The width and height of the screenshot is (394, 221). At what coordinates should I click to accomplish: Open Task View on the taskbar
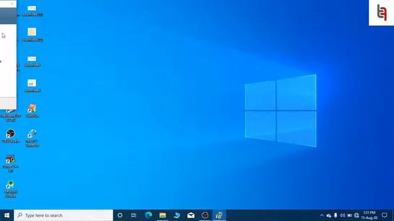point(134,215)
